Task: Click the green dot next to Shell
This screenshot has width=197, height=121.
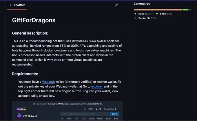Action: (157, 14)
